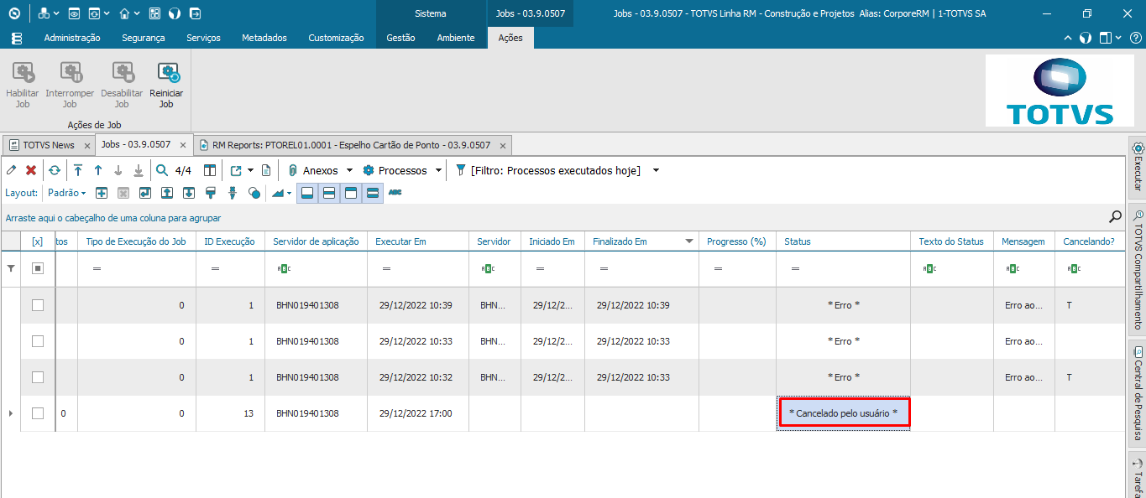Click the ID Execução column header
This screenshot has width=1146, height=498.
[230, 241]
